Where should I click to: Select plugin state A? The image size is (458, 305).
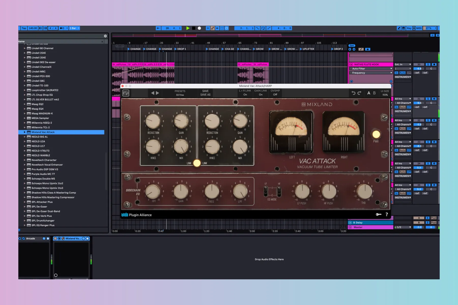coord(369,93)
